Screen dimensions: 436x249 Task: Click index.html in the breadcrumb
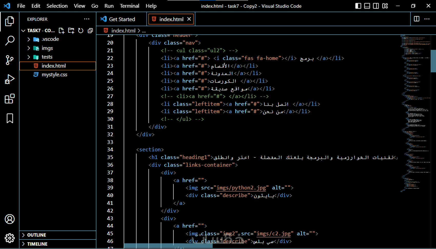point(123,31)
